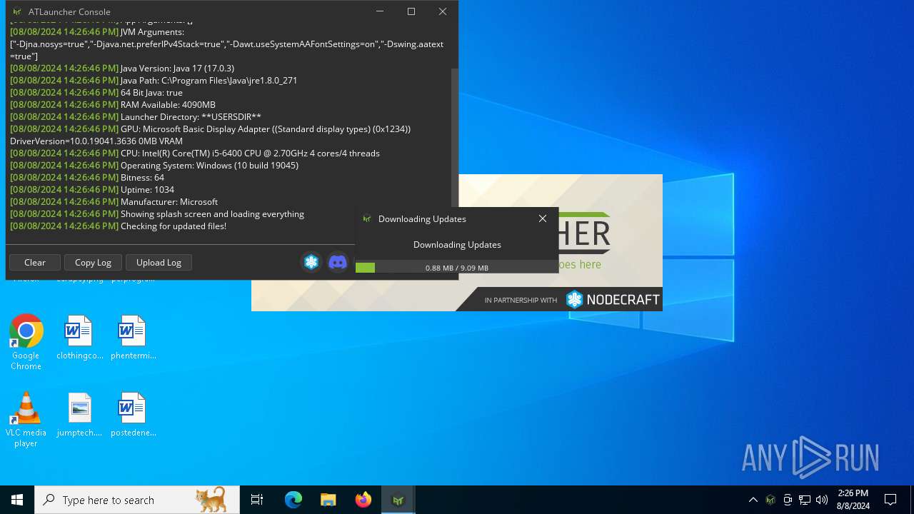The height and width of the screenshot is (514, 914).
Task: Open the Discord icon in console
Action: coord(338,262)
